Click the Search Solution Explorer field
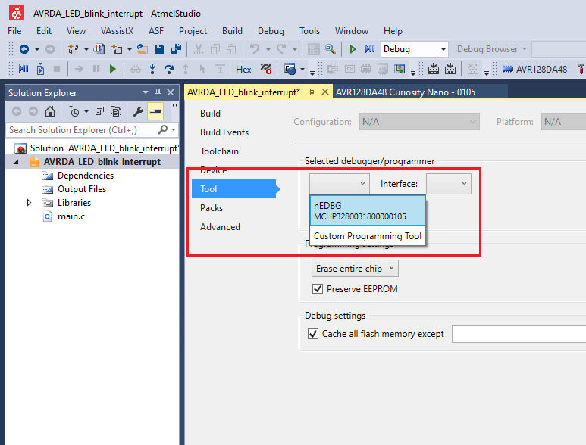The image size is (586, 445). click(x=82, y=130)
